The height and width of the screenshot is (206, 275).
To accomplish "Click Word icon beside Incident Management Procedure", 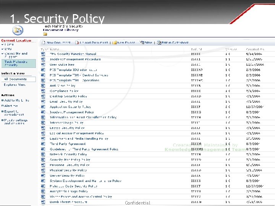I will (43, 59).
